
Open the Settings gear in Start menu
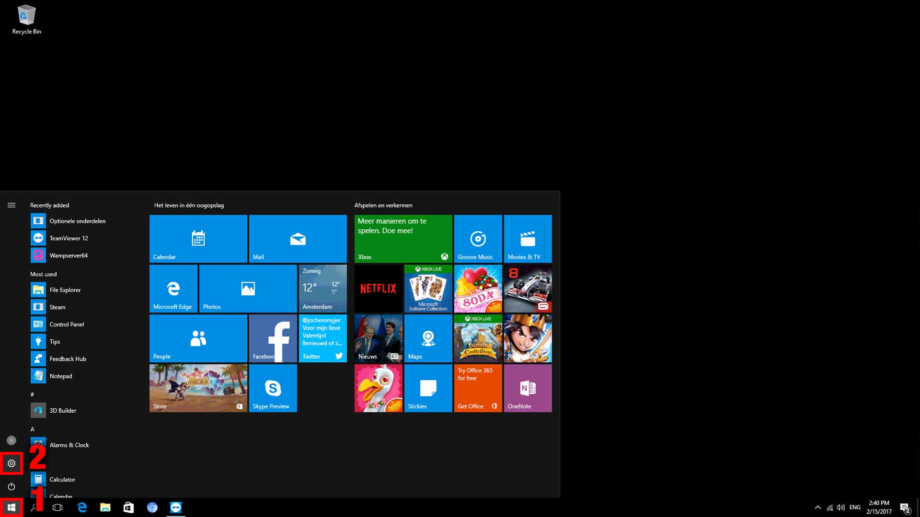(11, 463)
